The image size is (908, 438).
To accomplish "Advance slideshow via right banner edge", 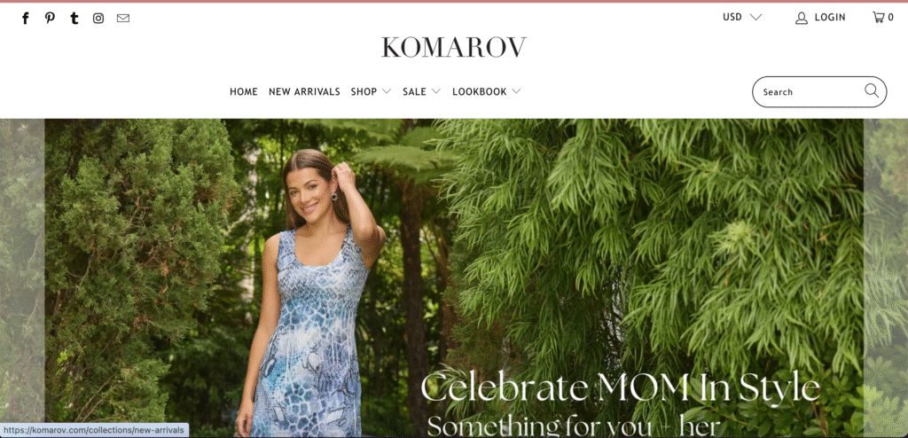I will (x=886, y=278).
